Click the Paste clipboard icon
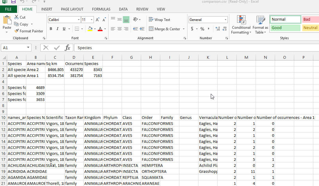Viewport: 319px width, 186px height. point(7,20)
